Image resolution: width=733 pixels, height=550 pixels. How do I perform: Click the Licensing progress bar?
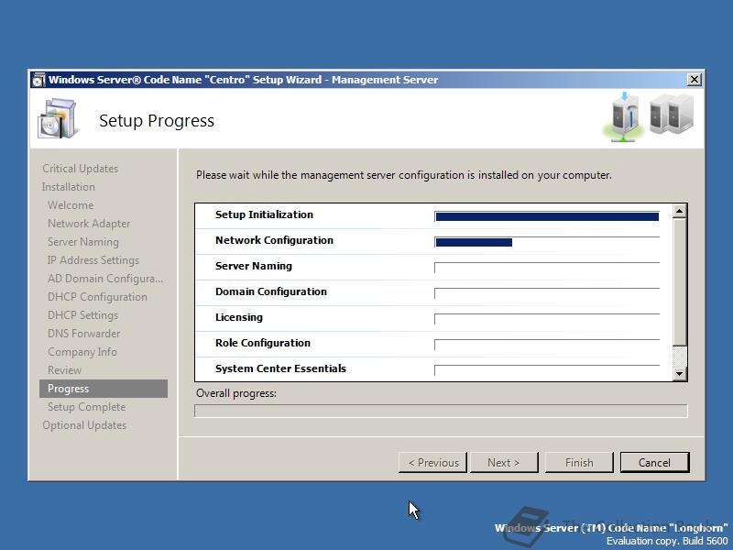pos(547,319)
